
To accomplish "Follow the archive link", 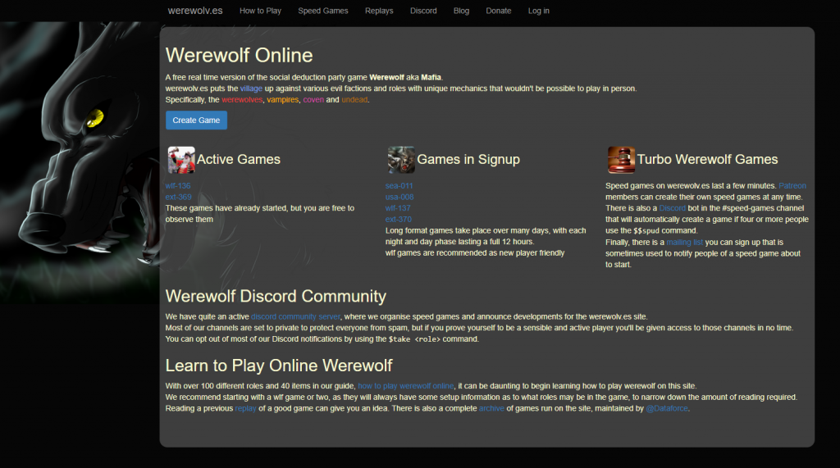I will 491,408.
